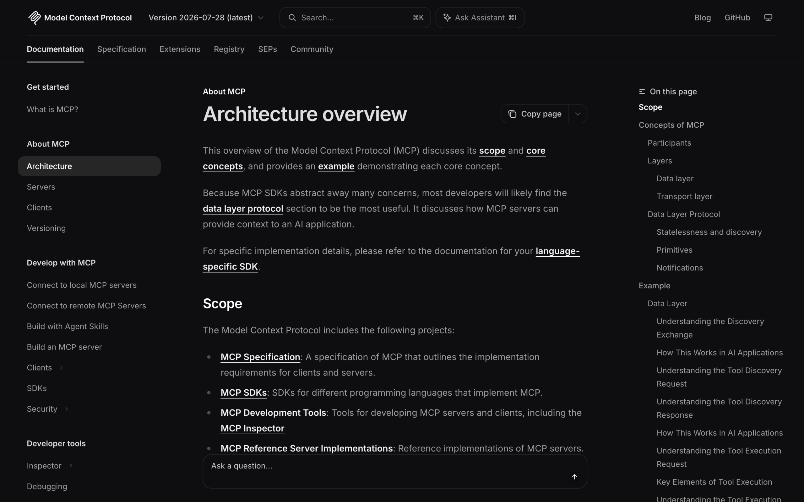Click the Ask Assistant sparkle icon

coord(447,18)
